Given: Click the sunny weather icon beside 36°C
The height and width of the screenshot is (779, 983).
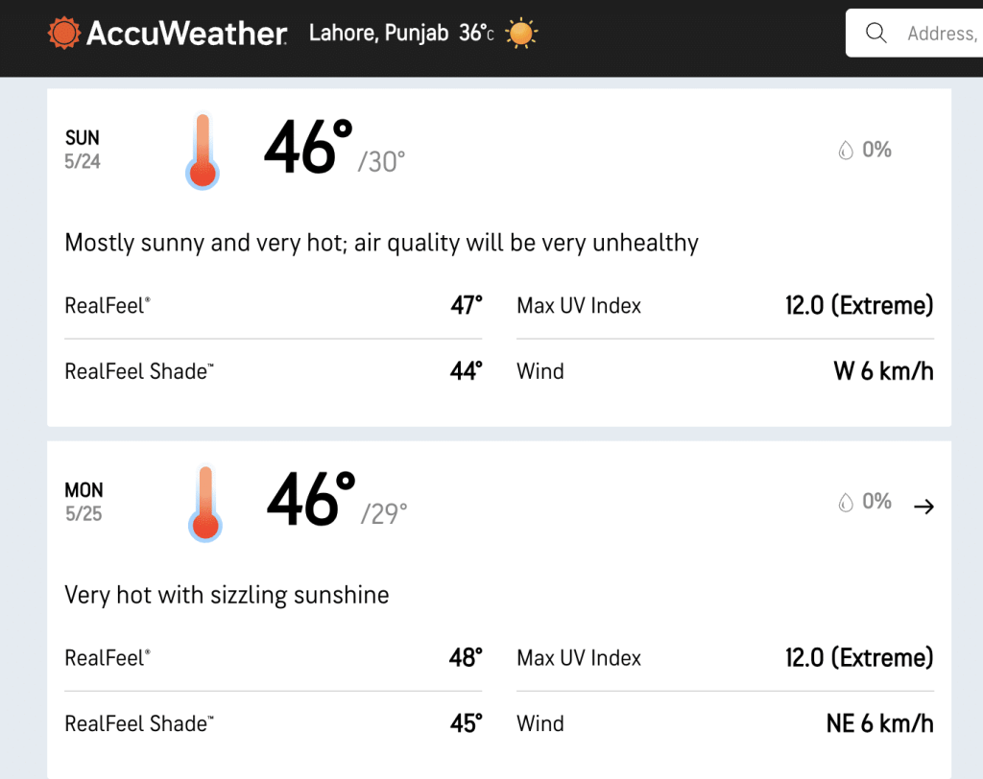Looking at the screenshot, I should [521, 34].
